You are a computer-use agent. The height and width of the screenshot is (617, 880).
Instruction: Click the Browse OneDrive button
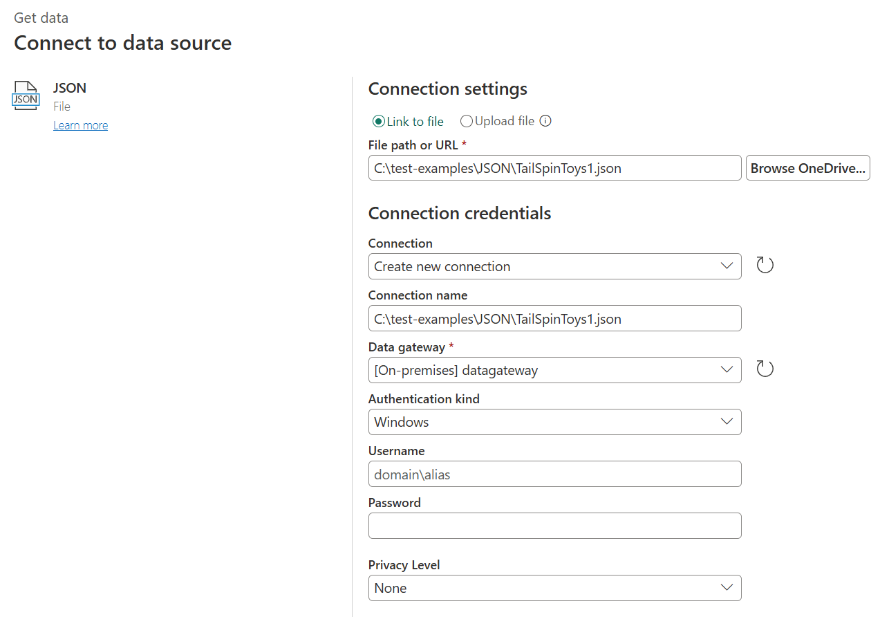tap(807, 168)
